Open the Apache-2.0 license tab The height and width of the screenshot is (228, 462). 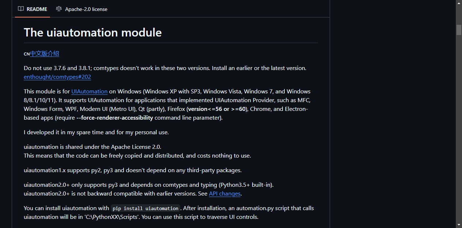82,9
